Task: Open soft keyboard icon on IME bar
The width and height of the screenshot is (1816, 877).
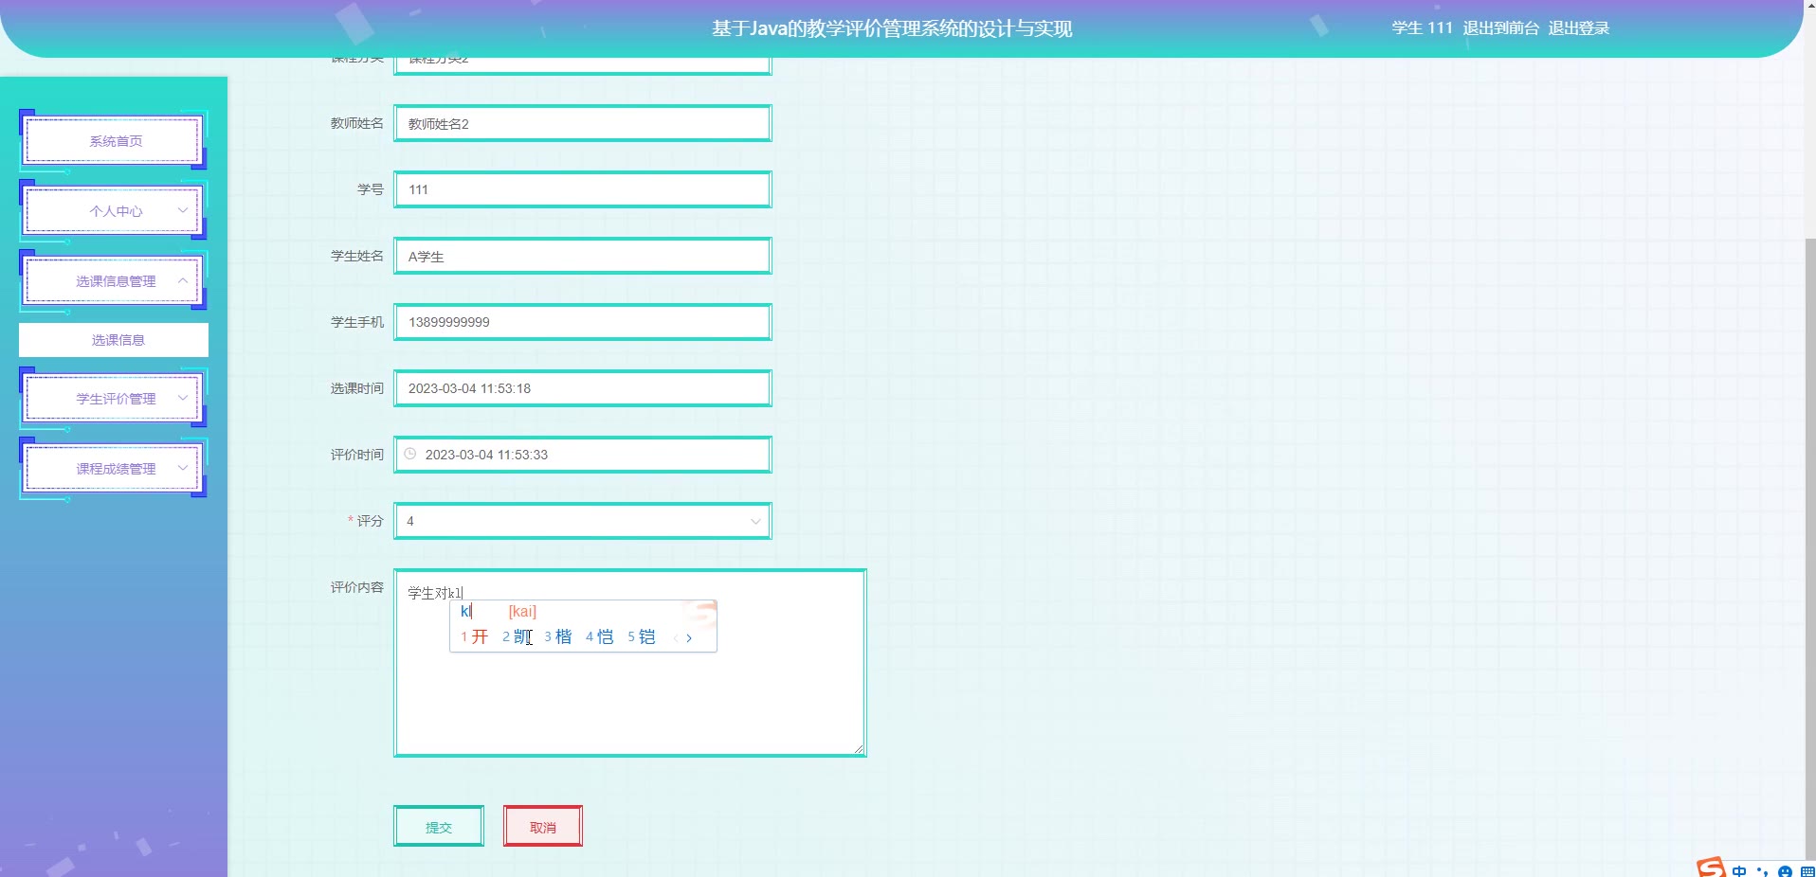Action: (1806, 871)
